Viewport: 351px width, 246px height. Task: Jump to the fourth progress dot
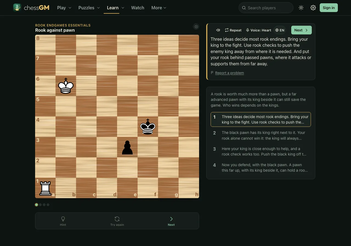[48, 205]
